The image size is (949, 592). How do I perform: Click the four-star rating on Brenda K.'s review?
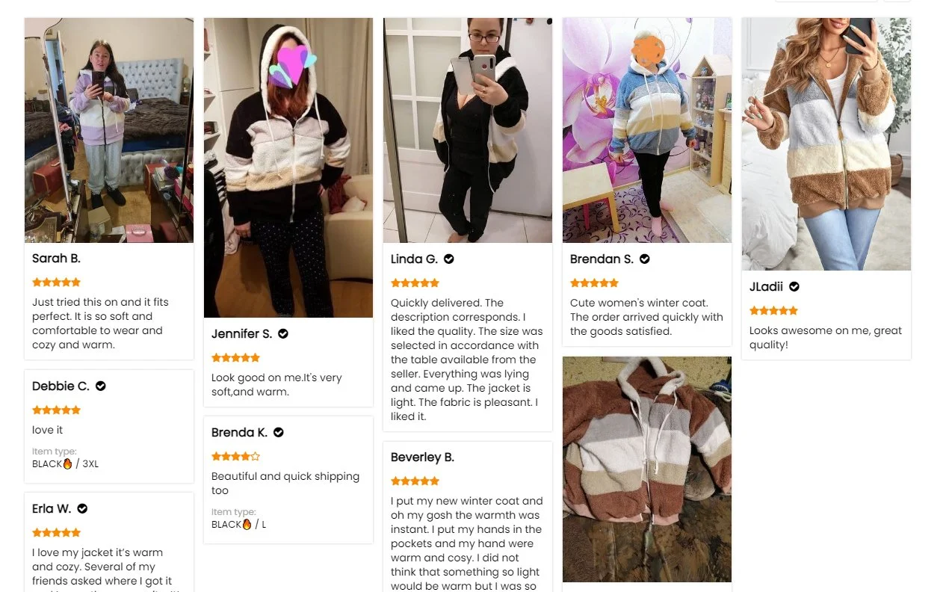click(235, 456)
